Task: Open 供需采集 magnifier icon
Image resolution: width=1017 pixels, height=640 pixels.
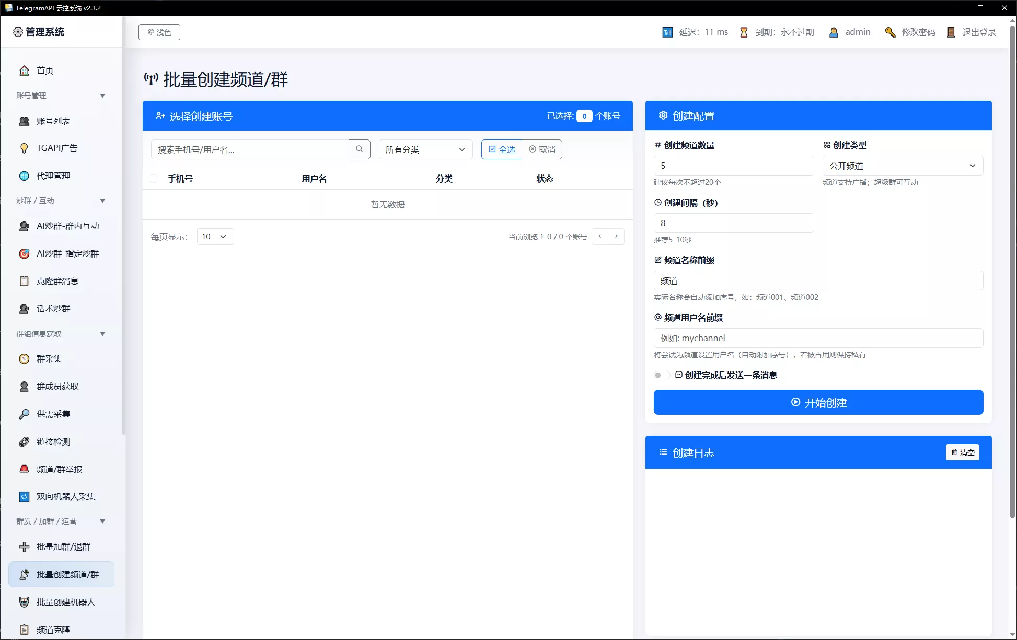Action: [24, 414]
